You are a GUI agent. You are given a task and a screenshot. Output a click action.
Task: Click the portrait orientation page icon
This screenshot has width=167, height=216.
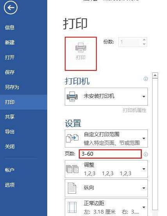click(72, 188)
